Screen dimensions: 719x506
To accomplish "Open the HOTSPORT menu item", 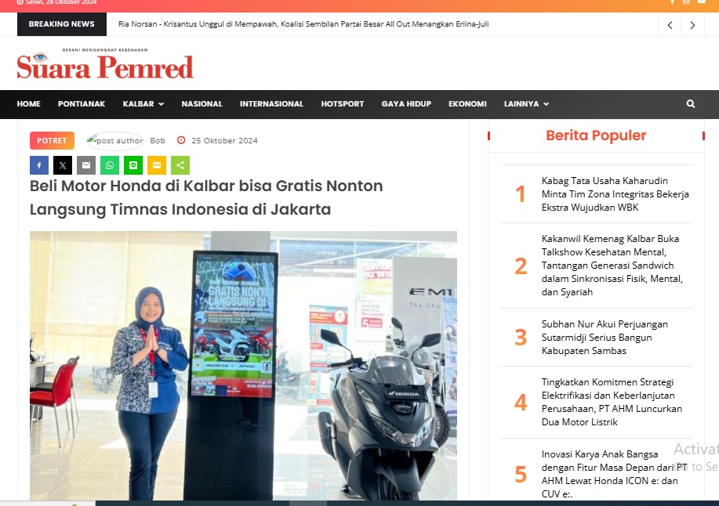I will (342, 104).
